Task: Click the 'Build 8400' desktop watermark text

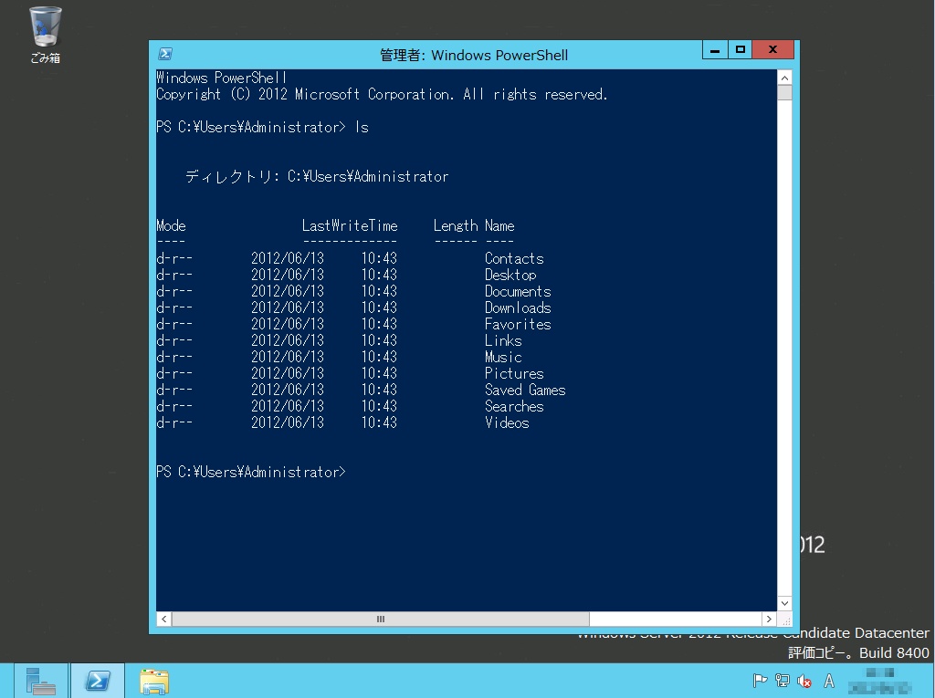Action: [x=894, y=652]
